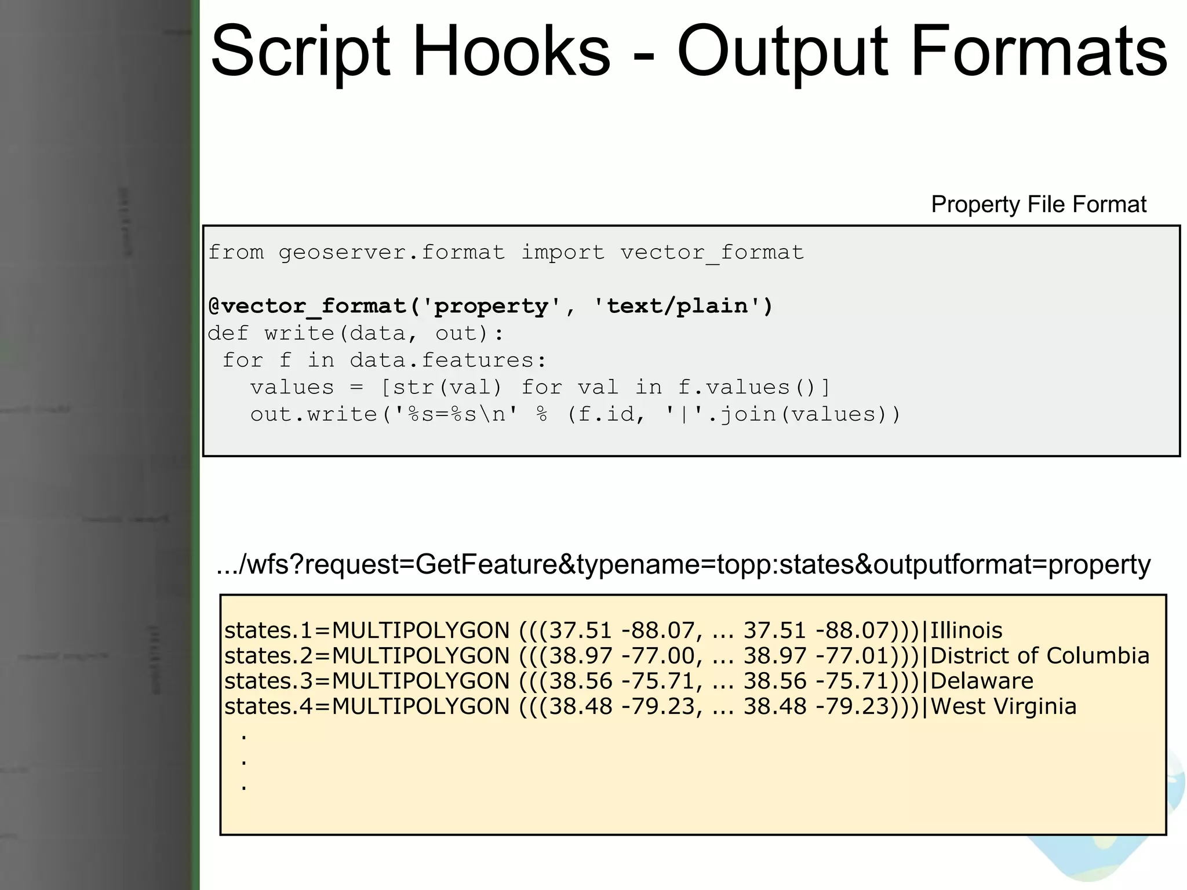This screenshot has width=1187, height=890.
Task: Click the 'def write(data, out):' line
Action: [355, 333]
